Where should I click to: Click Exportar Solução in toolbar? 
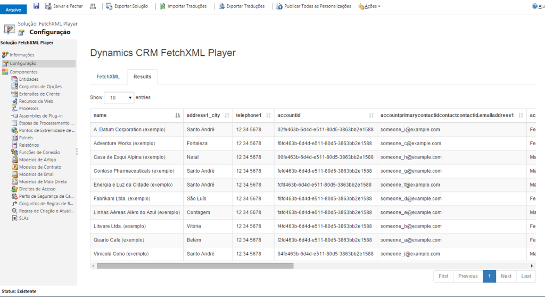[127, 6]
